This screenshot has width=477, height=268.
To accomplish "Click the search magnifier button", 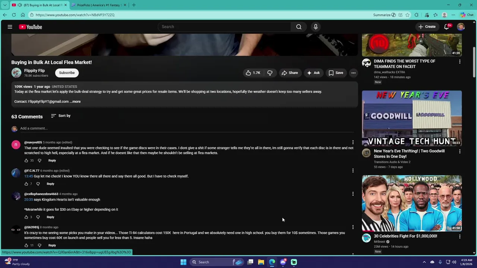I will click(299, 27).
